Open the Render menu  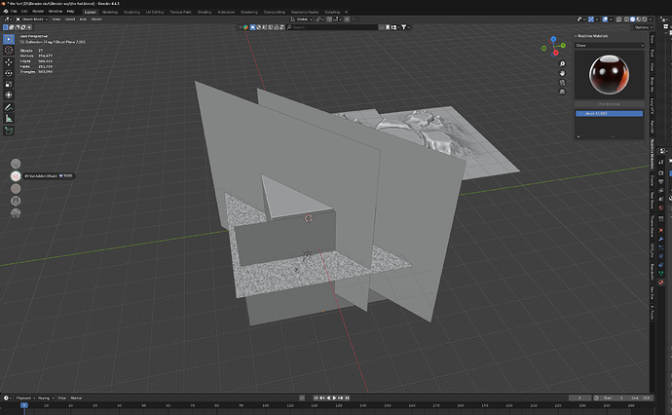point(38,12)
